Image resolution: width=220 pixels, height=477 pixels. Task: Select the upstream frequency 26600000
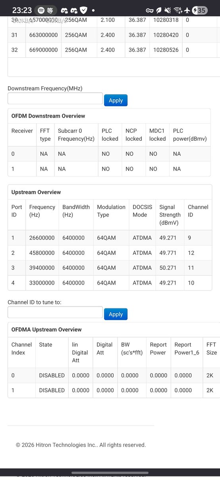coord(42,238)
